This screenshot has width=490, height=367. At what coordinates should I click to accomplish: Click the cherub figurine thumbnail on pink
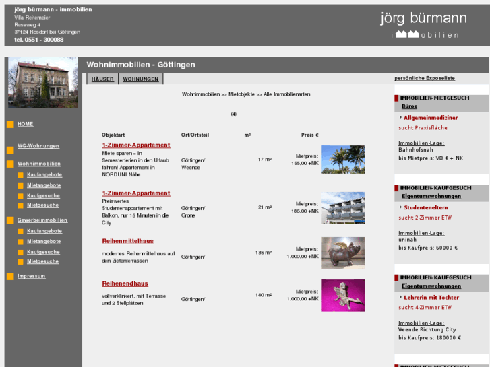(x=343, y=296)
